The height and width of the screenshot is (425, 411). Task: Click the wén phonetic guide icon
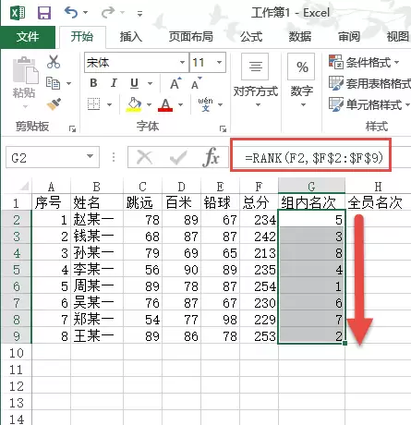tap(205, 104)
